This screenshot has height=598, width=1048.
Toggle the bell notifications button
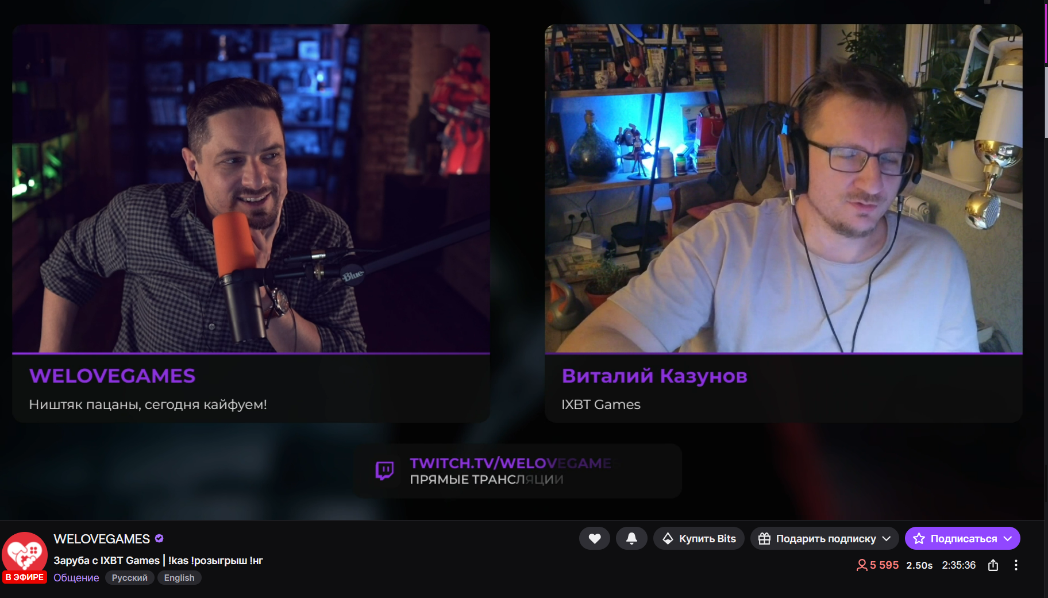pos(631,538)
